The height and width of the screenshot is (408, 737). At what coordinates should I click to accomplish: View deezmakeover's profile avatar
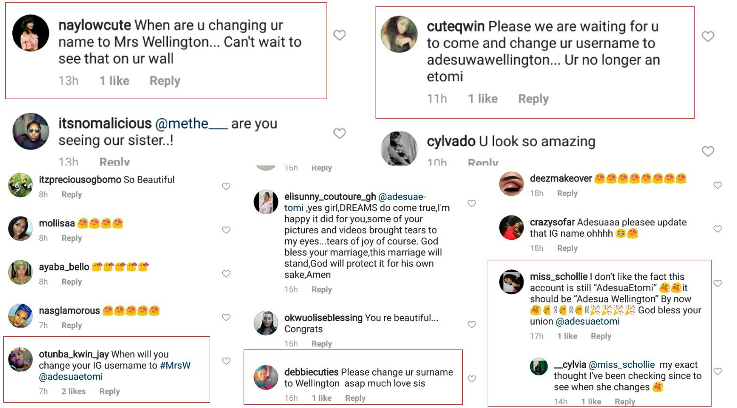511,184
